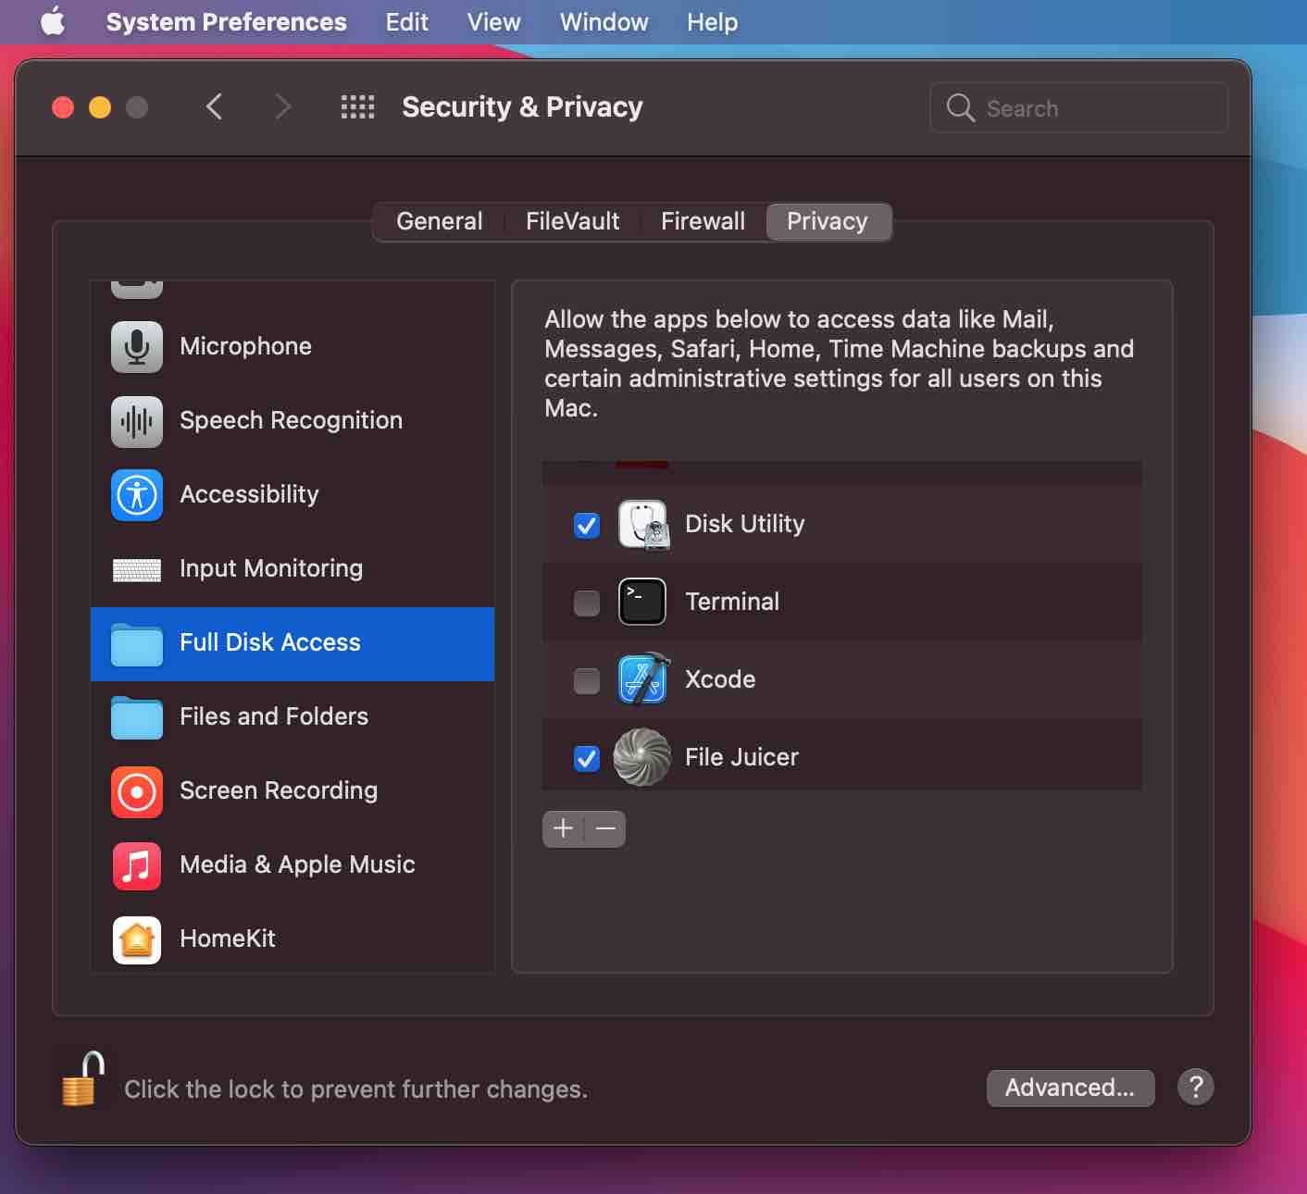Open the Advanced... settings
This screenshot has width=1307, height=1194.
[x=1070, y=1088]
